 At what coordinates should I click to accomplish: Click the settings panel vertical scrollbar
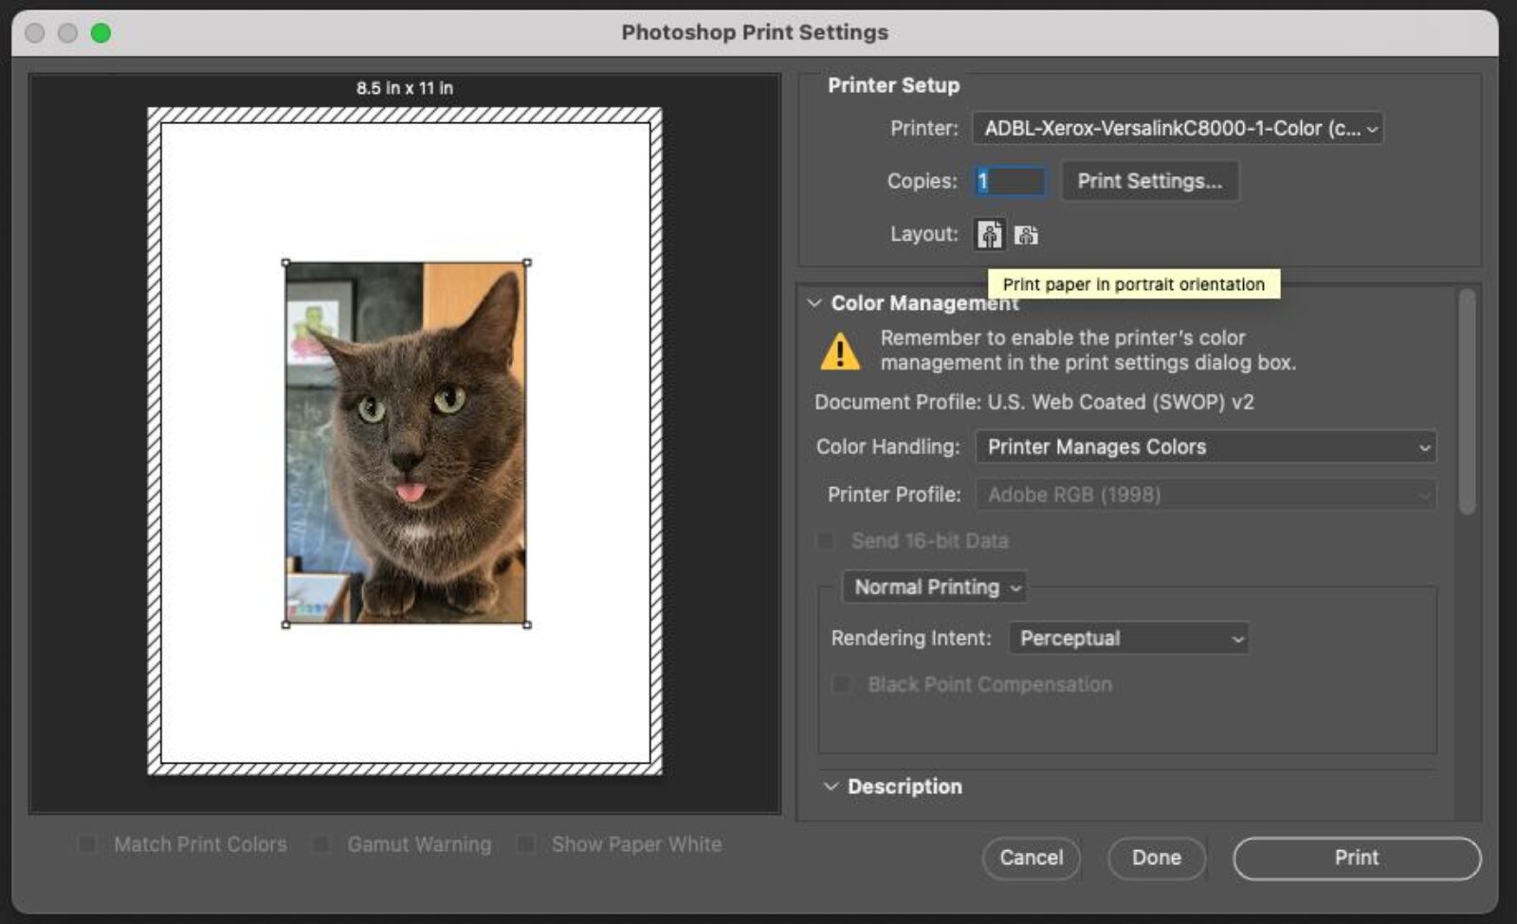tap(1467, 402)
